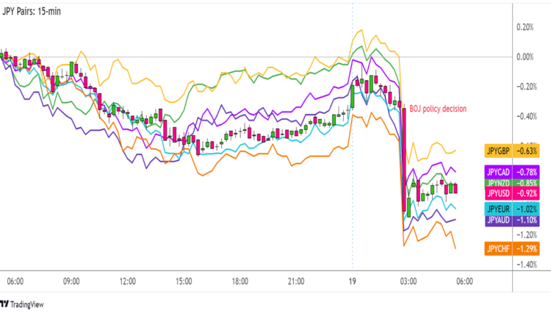The height and width of the screenshot is (316, 551).
Task: Select the JPYGBP series label
Action: point(498,151)
